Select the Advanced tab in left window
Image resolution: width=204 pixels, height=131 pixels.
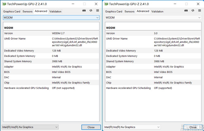click(x=41, y=11)
